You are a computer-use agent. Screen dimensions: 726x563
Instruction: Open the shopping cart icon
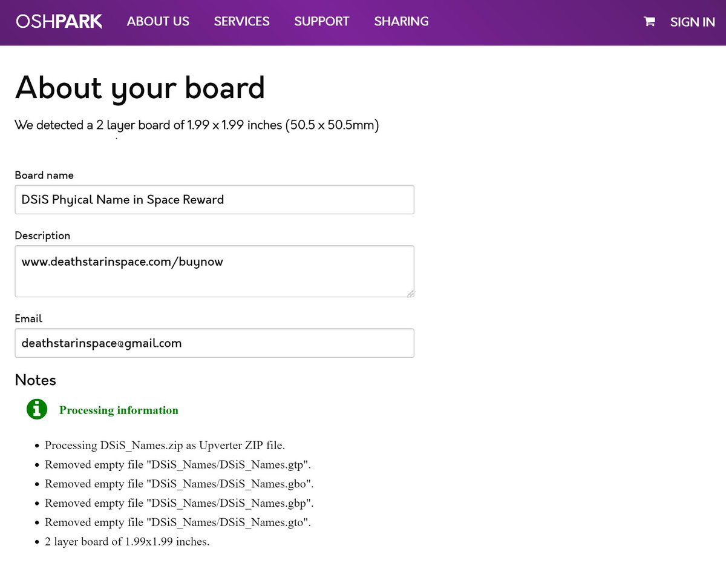(x=649, y=22)
